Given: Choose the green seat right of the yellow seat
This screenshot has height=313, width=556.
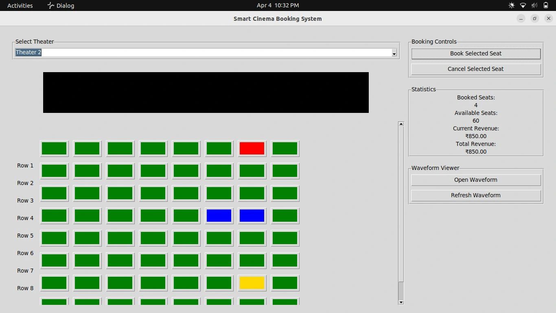Looking at the screenshot, I should coord(285,283).
